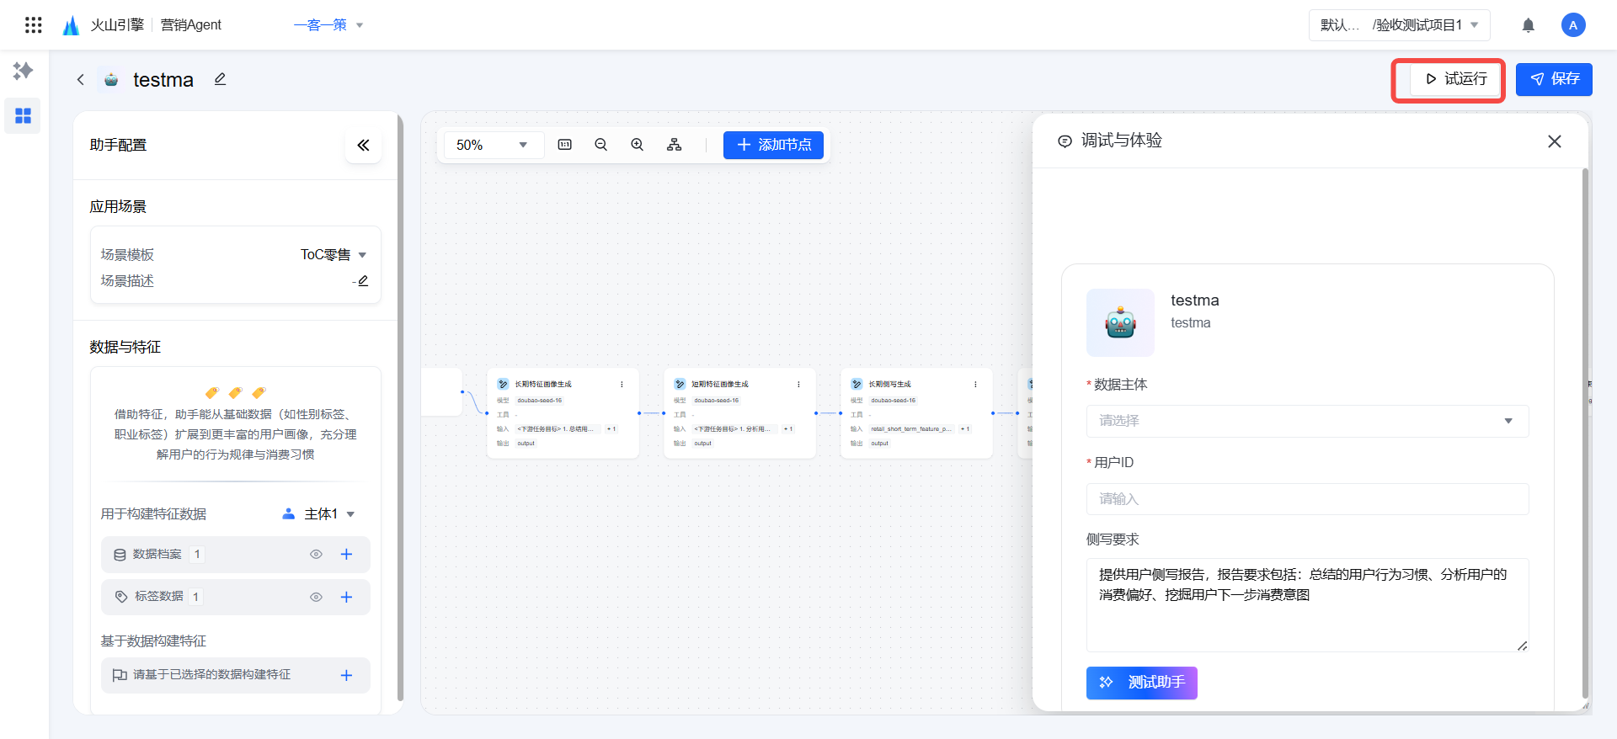The image size is (1617, 739).
Task: Open more options for 长期特征画像生成 node
Action: pos(622,385)
